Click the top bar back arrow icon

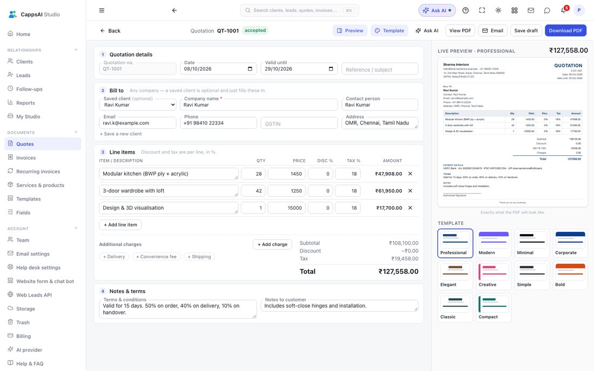point(174,11)
